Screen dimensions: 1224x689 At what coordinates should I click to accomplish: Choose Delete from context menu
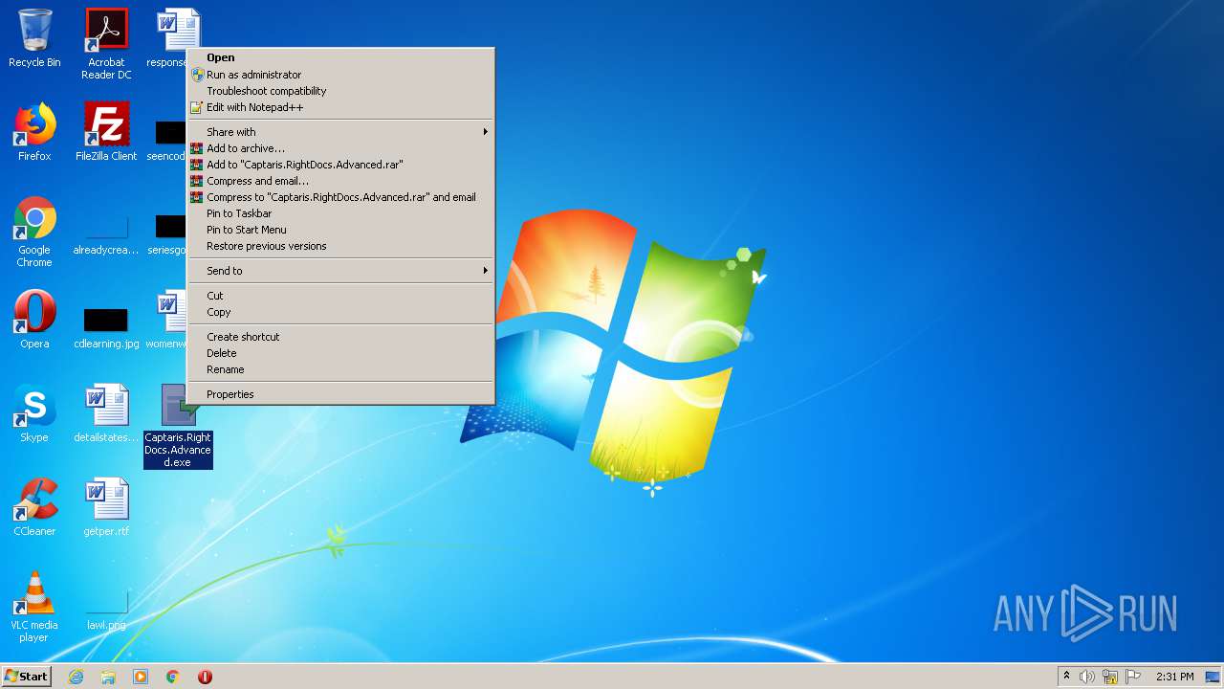pos(340,353)
